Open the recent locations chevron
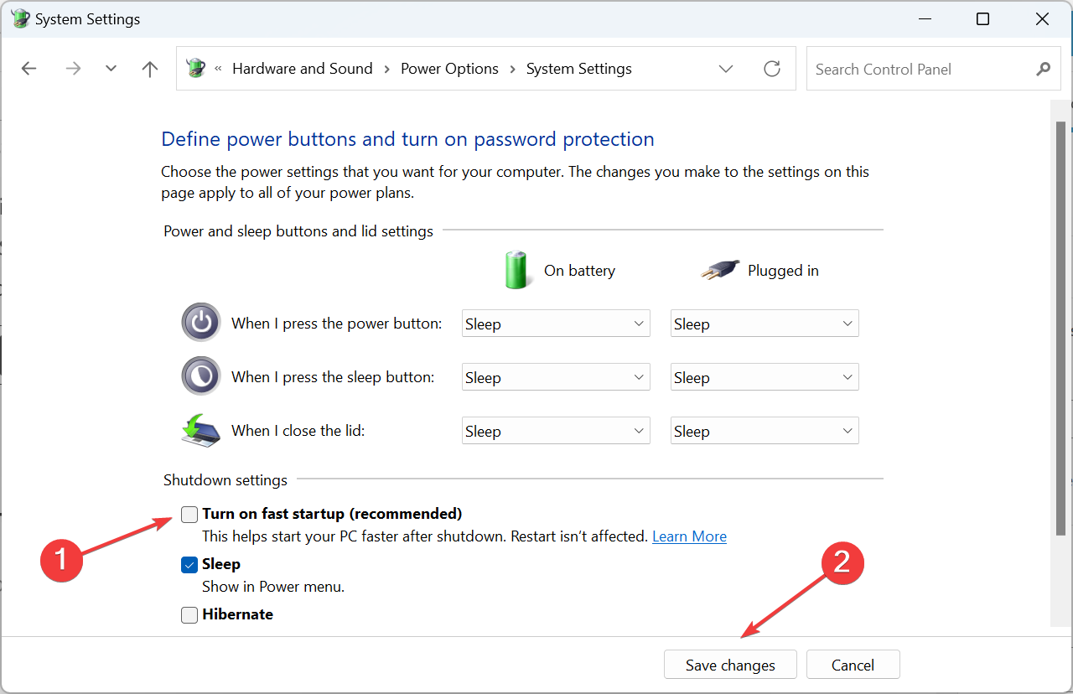 click(111, 69)
